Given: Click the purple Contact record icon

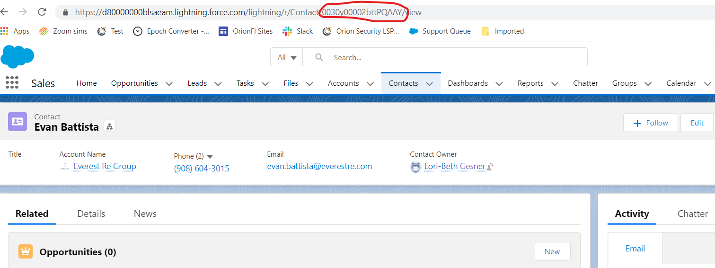Looking at the screenshot, I should point(18,122).
